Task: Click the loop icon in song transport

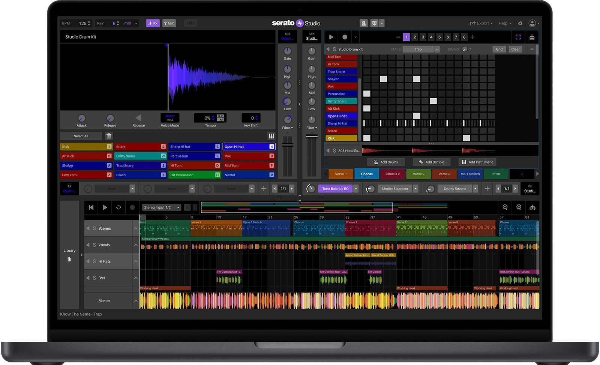Action: 118,207
